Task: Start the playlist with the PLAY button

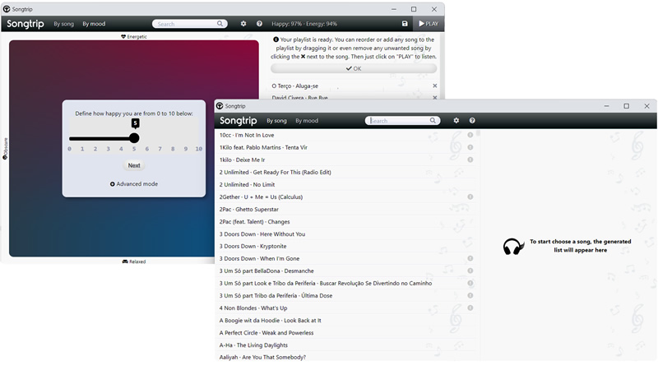Action: click(429, 24)
